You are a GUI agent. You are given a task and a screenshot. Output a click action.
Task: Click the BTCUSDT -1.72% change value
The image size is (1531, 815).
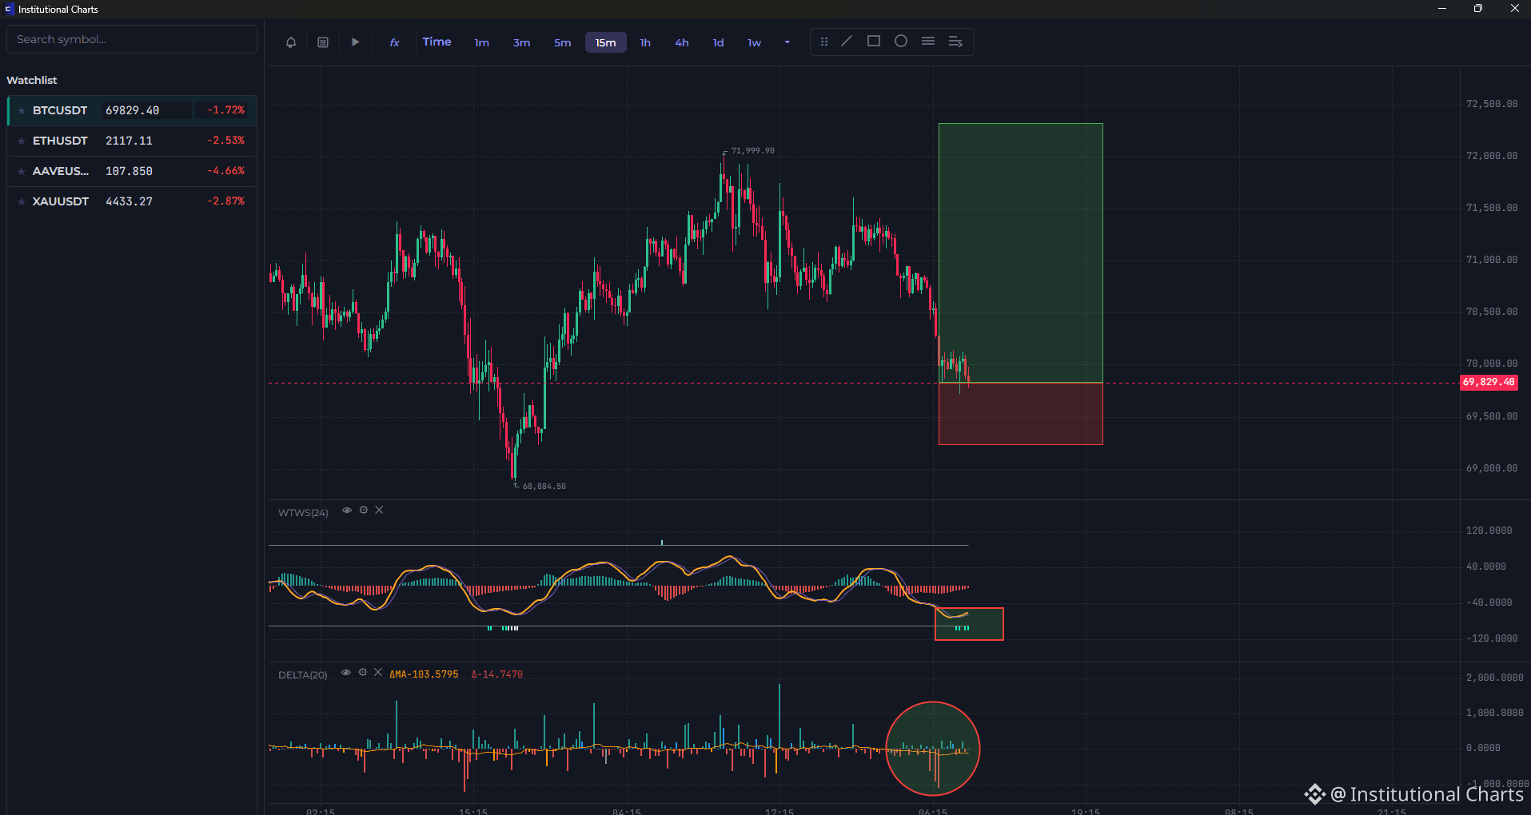(225, 110)
